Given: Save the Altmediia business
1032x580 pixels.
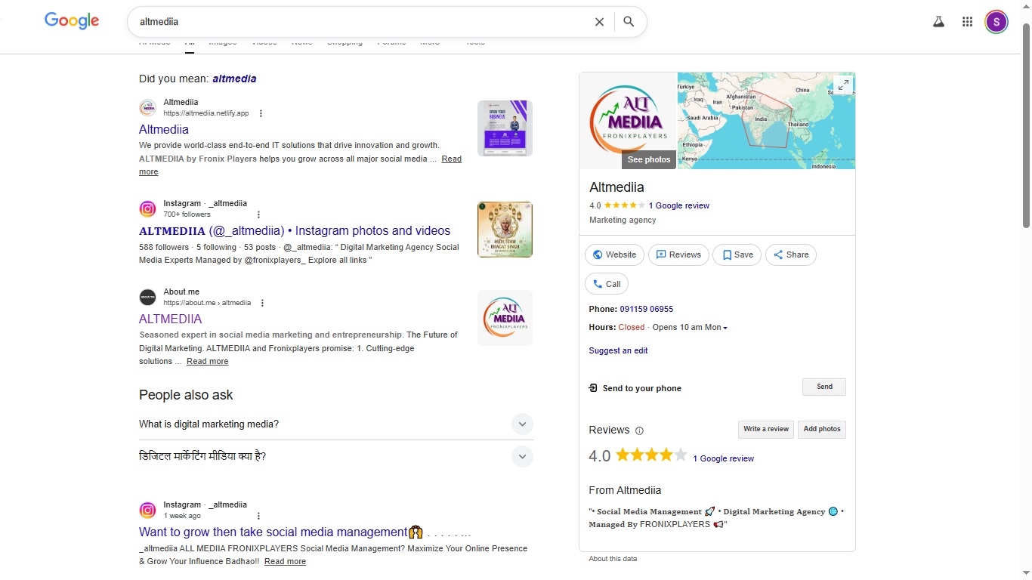Looking at the screenshot, I should [737, 255].
